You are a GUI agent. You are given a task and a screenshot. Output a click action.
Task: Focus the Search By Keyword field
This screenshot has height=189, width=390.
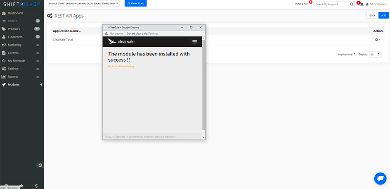pyautogui.click(x=331, y=4)
